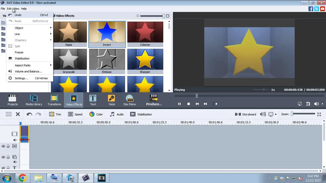Open the Audio tool in timeline toolbar
The width and height of the screenshot is (326, 183).
pyautogui.click(x=117, y=114)
